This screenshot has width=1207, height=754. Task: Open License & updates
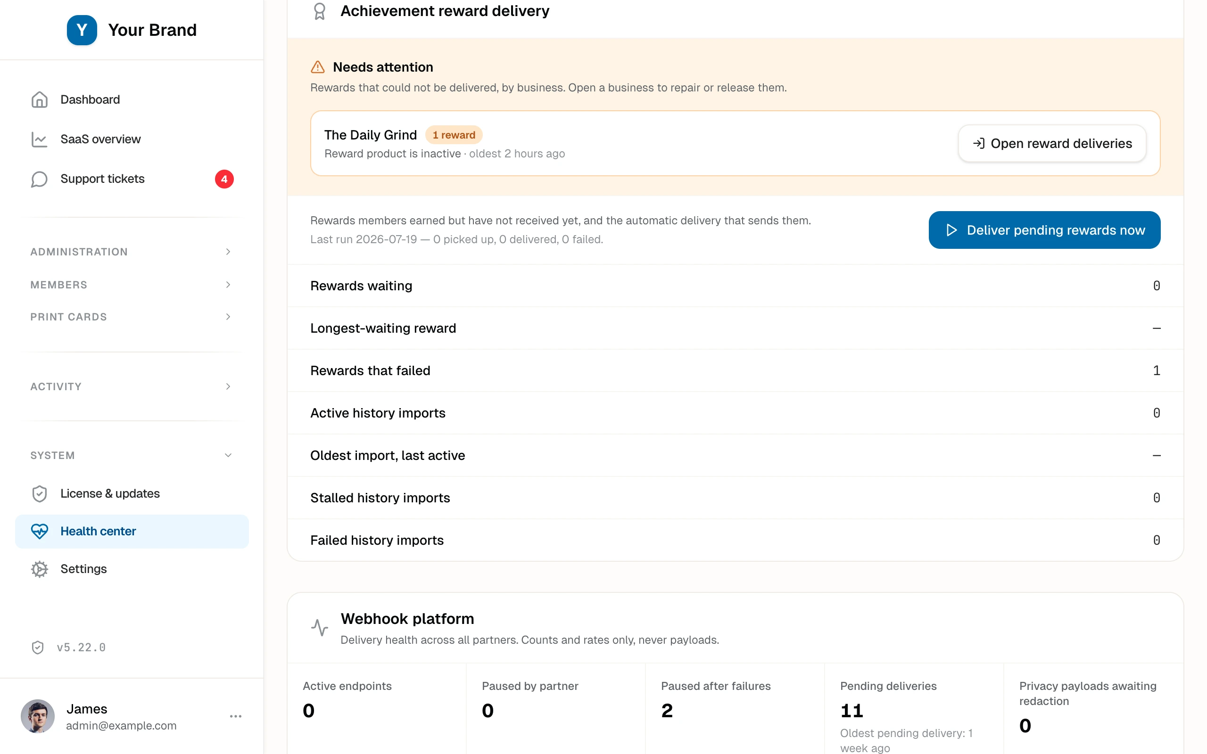pos(132,494)
